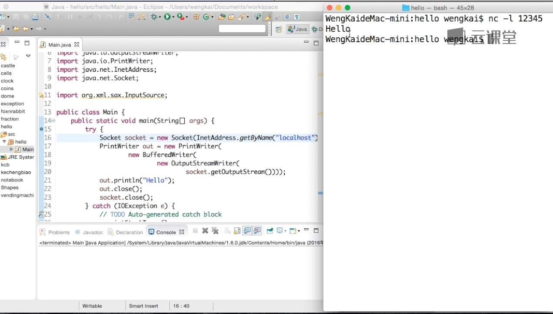
Task: Toggle Scroll Lock in Console toolbar
Action: pyautogui.click(x=237, y=231)
